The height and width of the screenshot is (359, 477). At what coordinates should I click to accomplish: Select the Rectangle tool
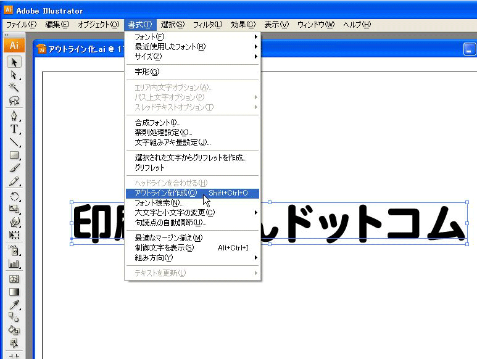(x=14, y=155)
